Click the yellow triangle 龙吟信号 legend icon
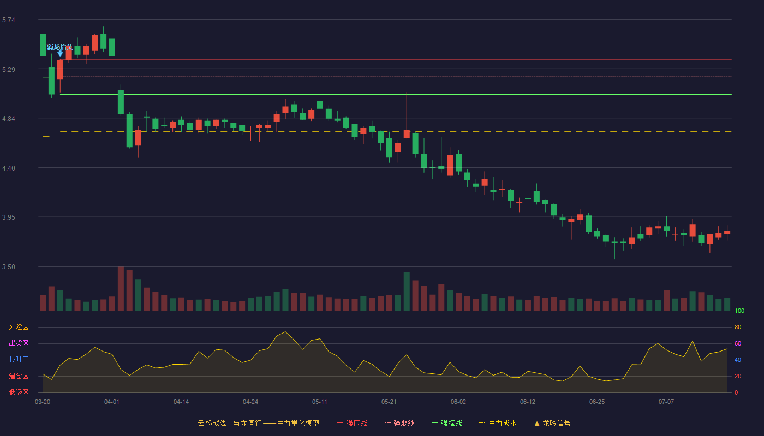Viewport: 764px width, 436px height. coord(537,423)
